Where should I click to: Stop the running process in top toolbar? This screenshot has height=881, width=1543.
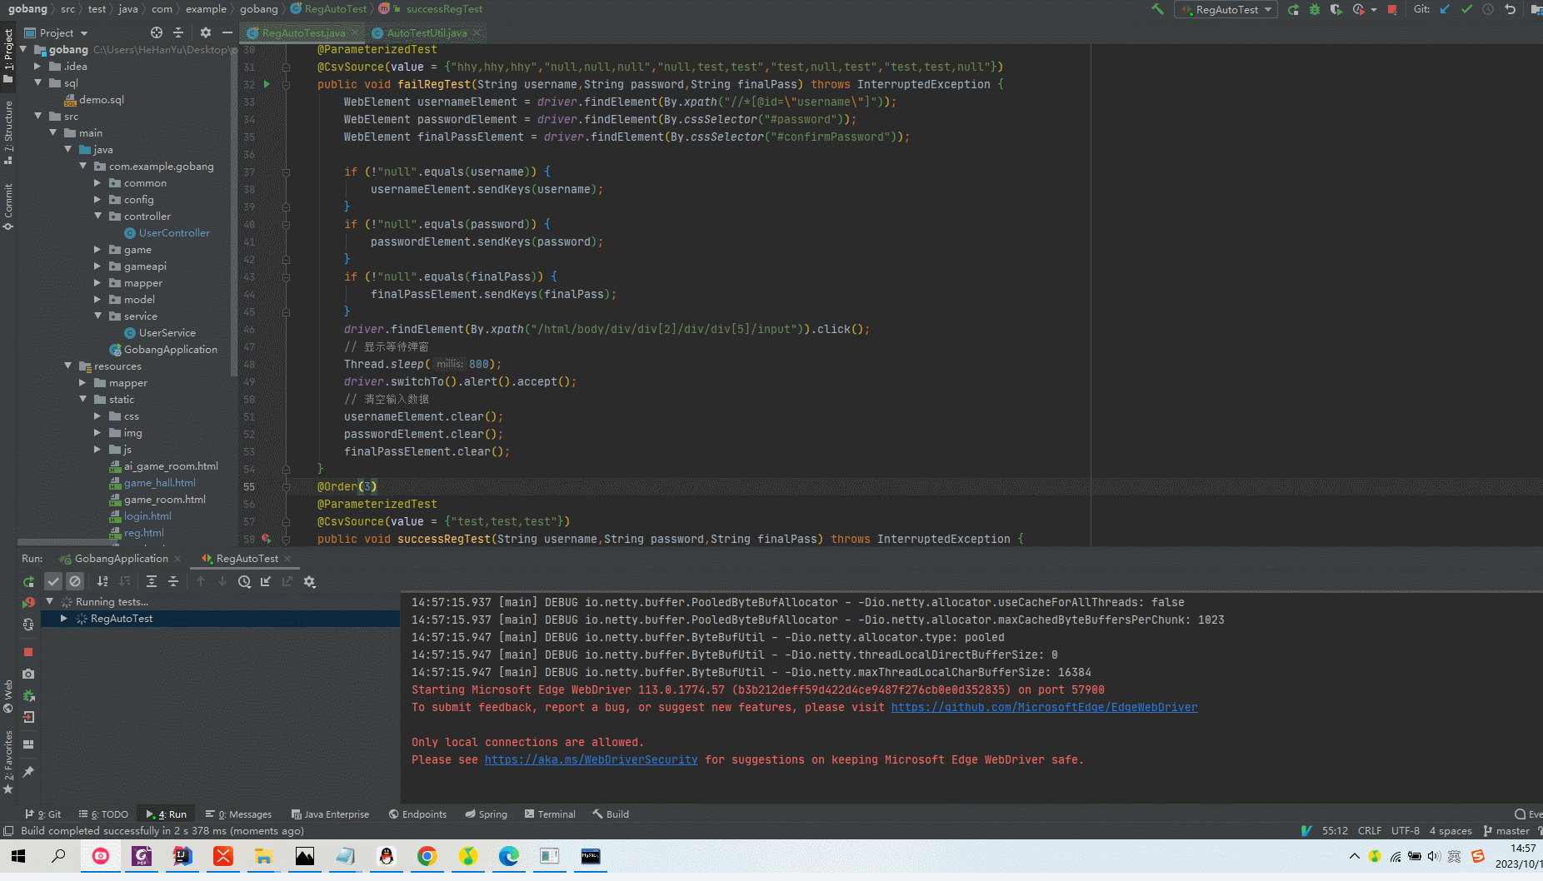point(1392,9)
